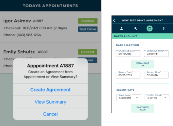Select the wrench icon step
This screenshot has width=173, height=126.
135,29
